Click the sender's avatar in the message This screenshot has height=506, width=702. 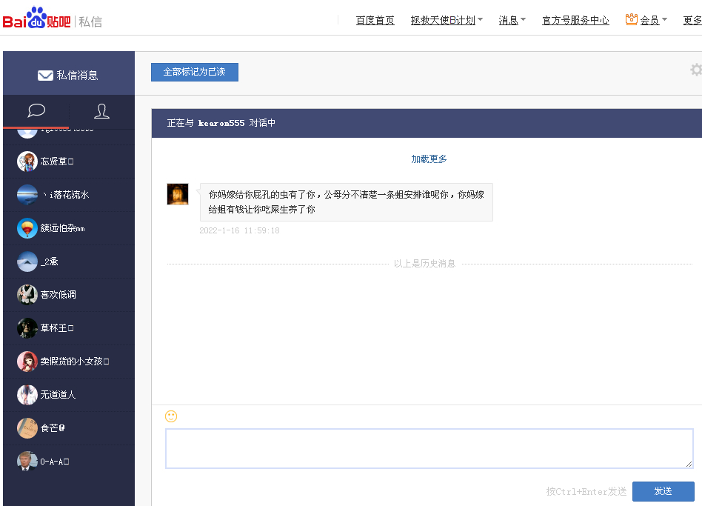178,194
